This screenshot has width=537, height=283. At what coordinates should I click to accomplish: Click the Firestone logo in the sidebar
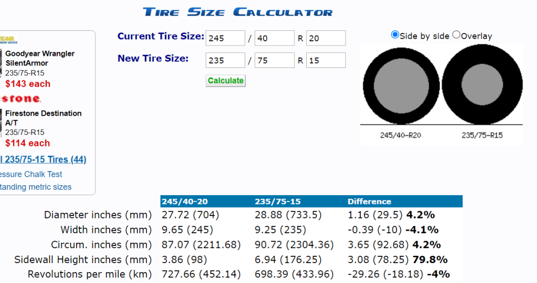pos(20,99)
